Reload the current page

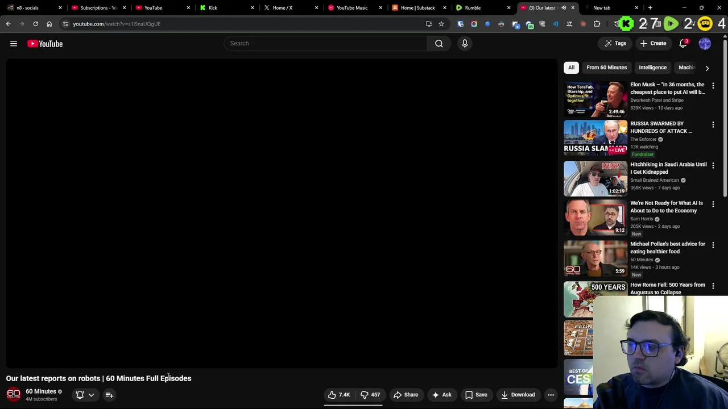tap(35, 24)
